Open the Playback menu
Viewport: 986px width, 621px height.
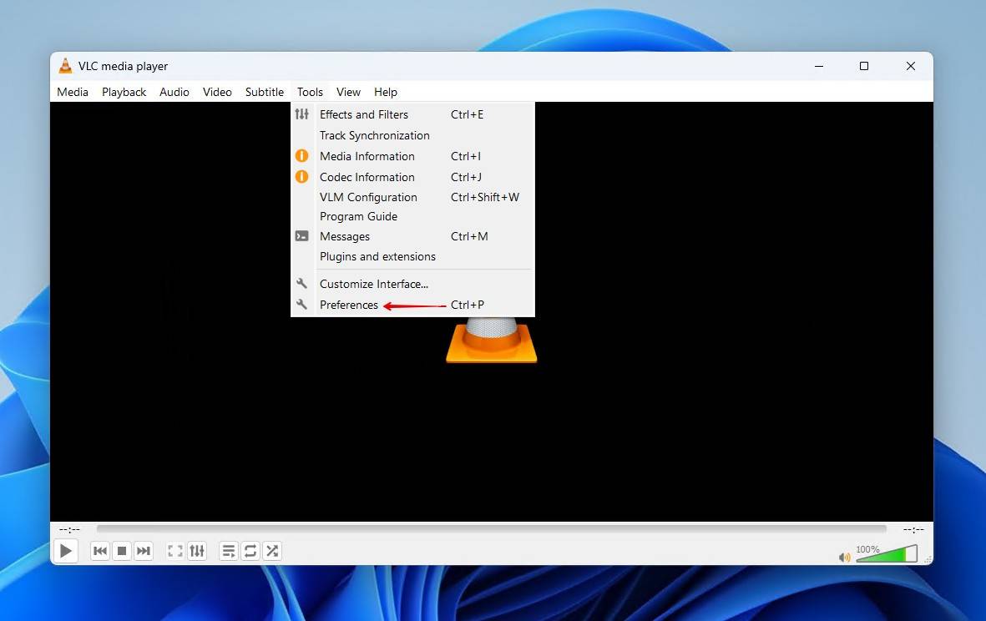click(124, 92)
